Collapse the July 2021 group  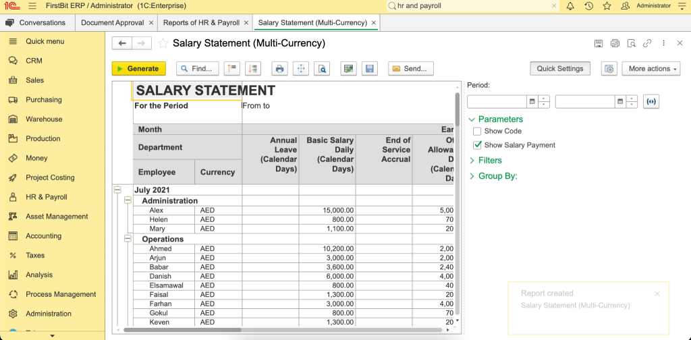coord(117,190)
